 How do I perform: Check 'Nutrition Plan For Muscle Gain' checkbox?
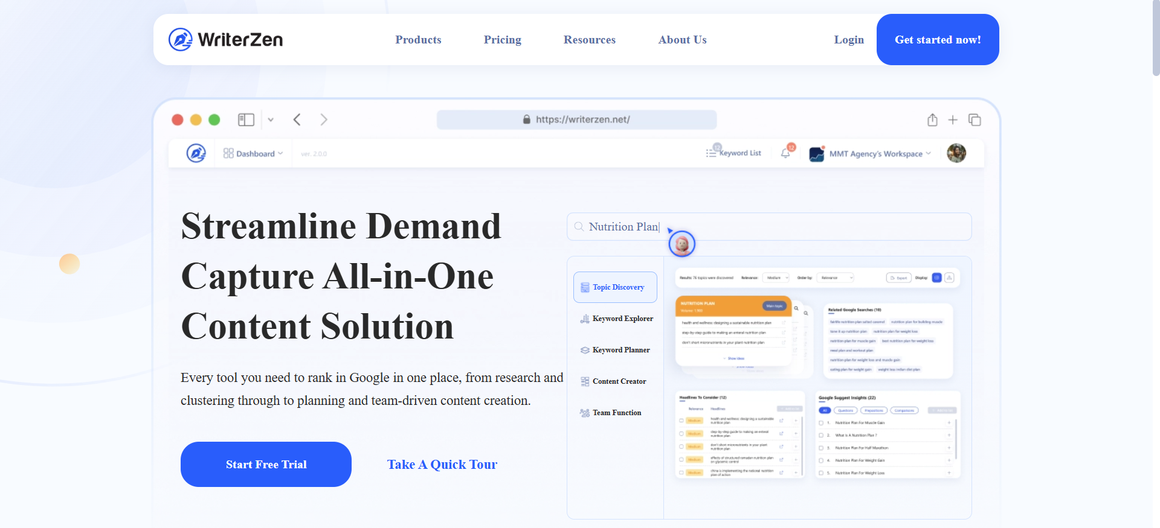pos(821,423)
